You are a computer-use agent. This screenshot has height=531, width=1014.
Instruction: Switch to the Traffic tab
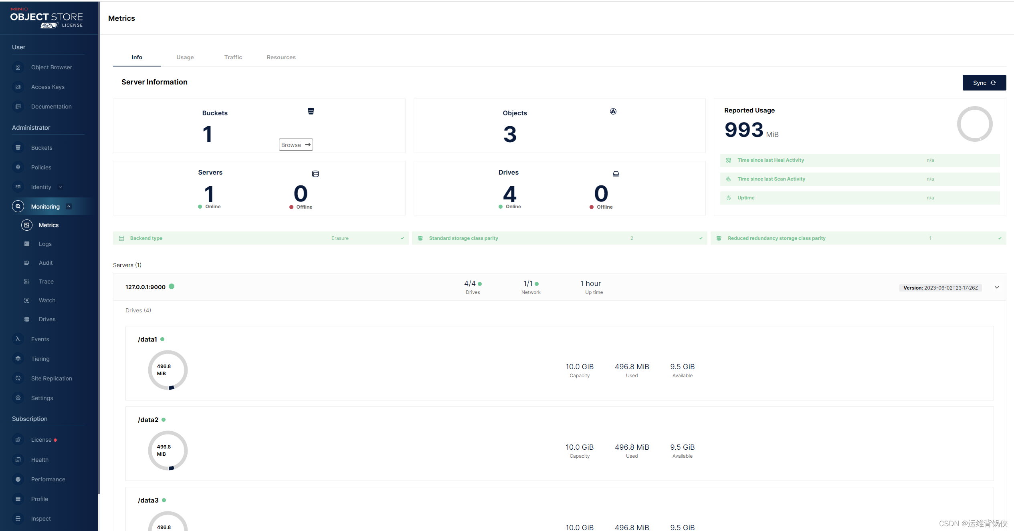[x=233, y=57]
